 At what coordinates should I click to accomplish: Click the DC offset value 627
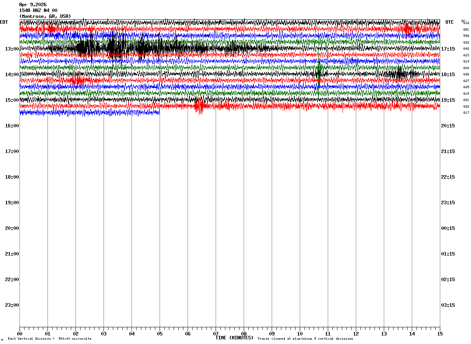click(466, 81)
